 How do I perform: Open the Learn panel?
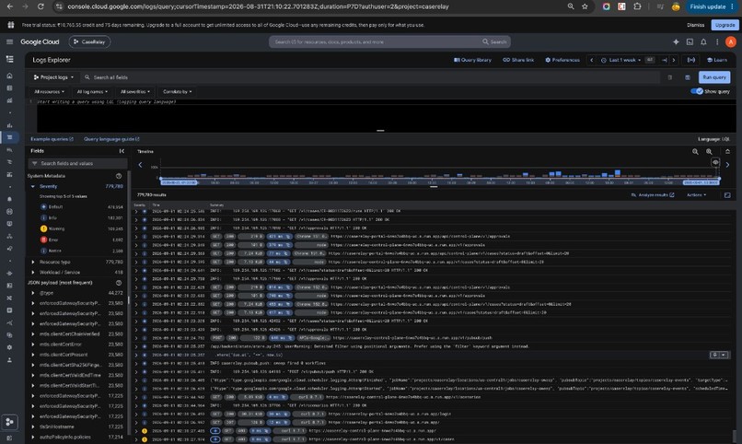717,60
